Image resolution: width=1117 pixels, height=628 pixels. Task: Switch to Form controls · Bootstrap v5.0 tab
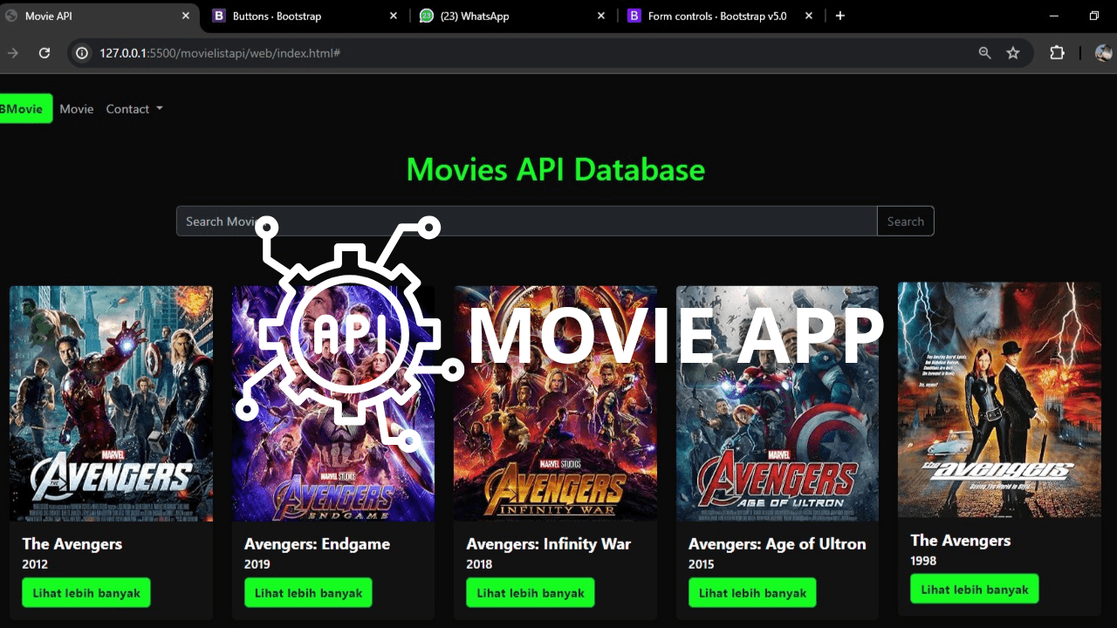720,16
